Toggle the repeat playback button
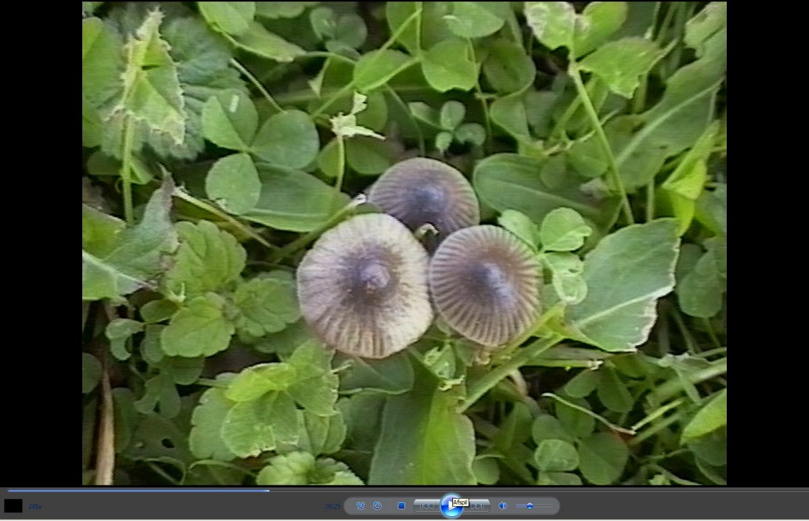 378,505
